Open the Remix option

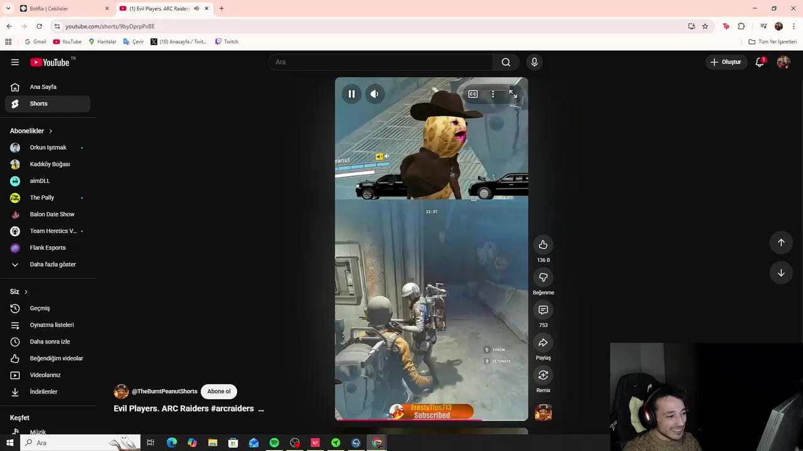pos(543,375)
